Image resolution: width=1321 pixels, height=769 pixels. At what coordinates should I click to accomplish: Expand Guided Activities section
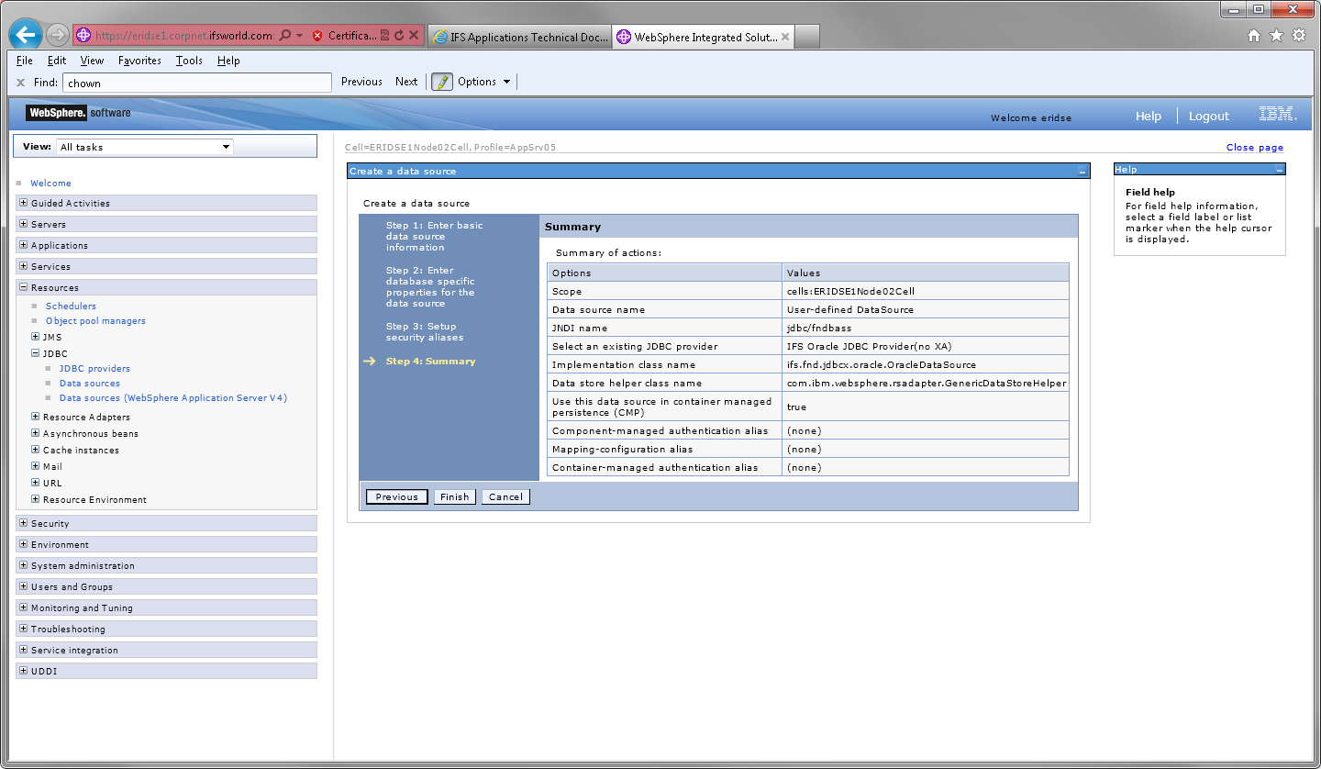24,203
